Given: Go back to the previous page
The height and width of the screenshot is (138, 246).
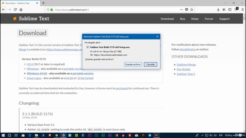Looking at the screenshot, I should pos(3,10).
